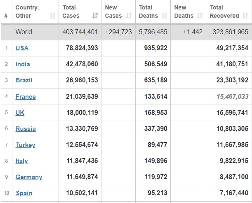Image resolution: width=252 pixels, height=203 pixels.
Task: Sort table by Total Deaths arrows icon
Action: [x=164, y=16]
